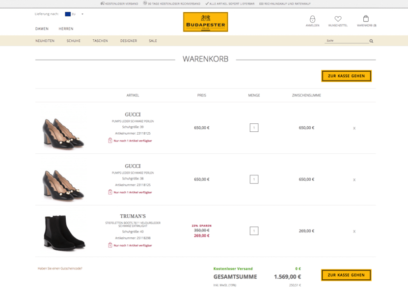Click availability icon for Truman's boots
The image size is (408, 292).
pos(110,245)
